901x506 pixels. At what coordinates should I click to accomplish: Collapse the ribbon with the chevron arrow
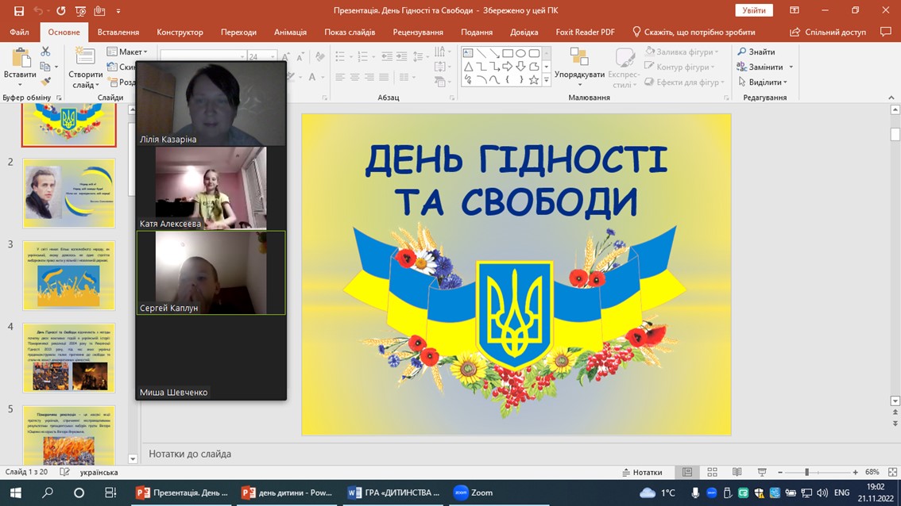click(891, 98)
